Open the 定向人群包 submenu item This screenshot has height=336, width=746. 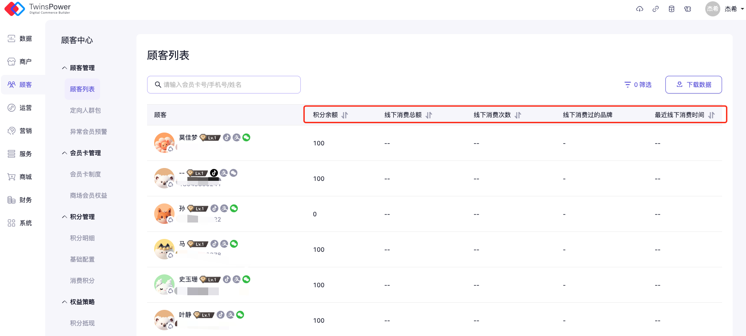tap(85, 110)
